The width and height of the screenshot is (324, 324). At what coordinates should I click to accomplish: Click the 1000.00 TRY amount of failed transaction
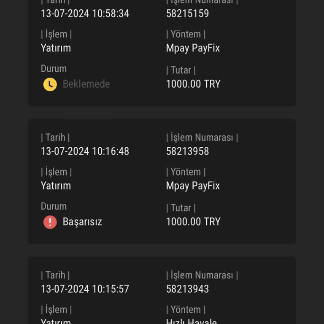click(x=193, y=222)
